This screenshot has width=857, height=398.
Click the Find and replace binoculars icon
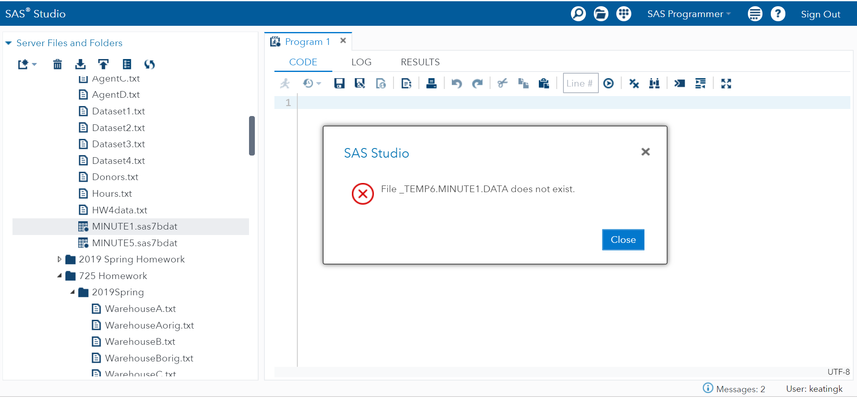(654, 84)
